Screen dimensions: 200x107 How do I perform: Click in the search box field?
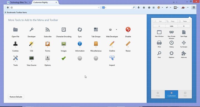(x=119, y=8)
